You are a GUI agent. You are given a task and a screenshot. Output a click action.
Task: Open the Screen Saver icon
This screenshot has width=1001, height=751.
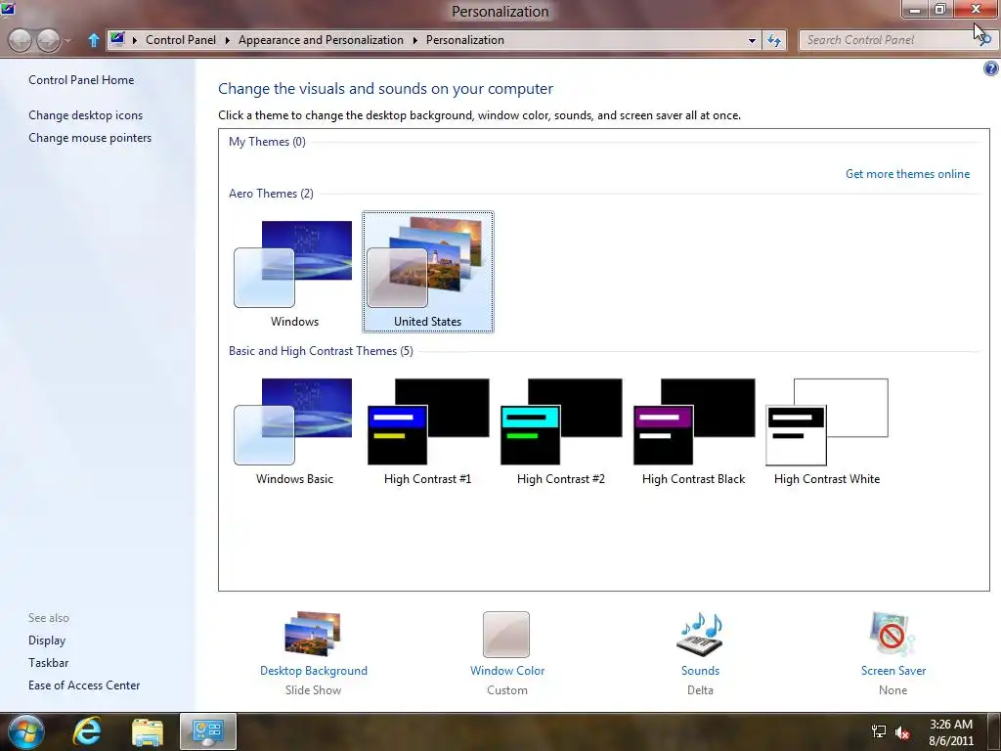(892, 634)
